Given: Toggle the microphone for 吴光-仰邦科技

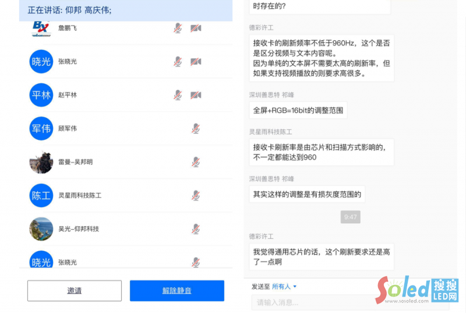Looking at the screenshot, I should click(196, 229).
